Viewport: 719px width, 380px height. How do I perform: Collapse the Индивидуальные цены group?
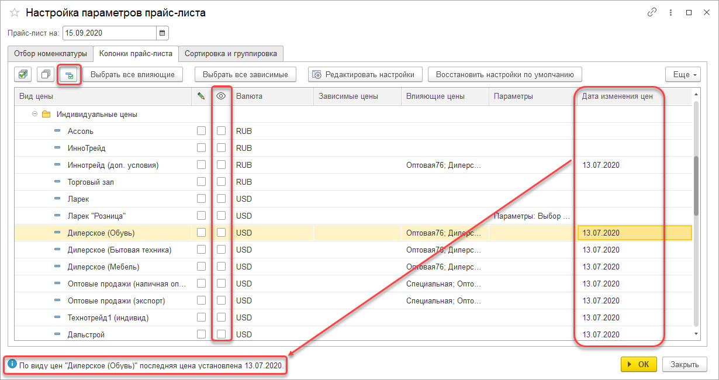[x=35, y=114]
